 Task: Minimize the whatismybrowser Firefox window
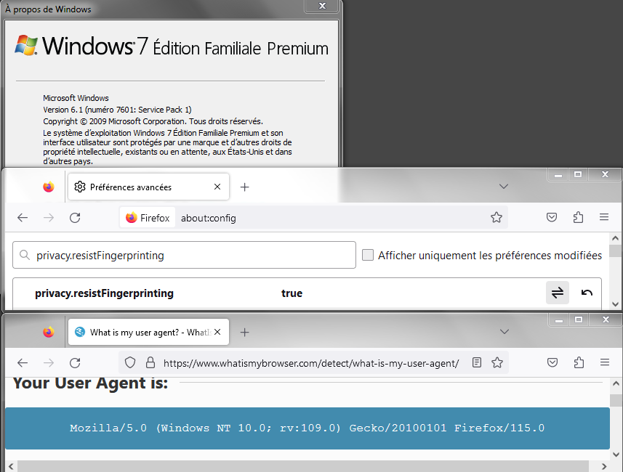pyautogui.click(x=559, y=320)
